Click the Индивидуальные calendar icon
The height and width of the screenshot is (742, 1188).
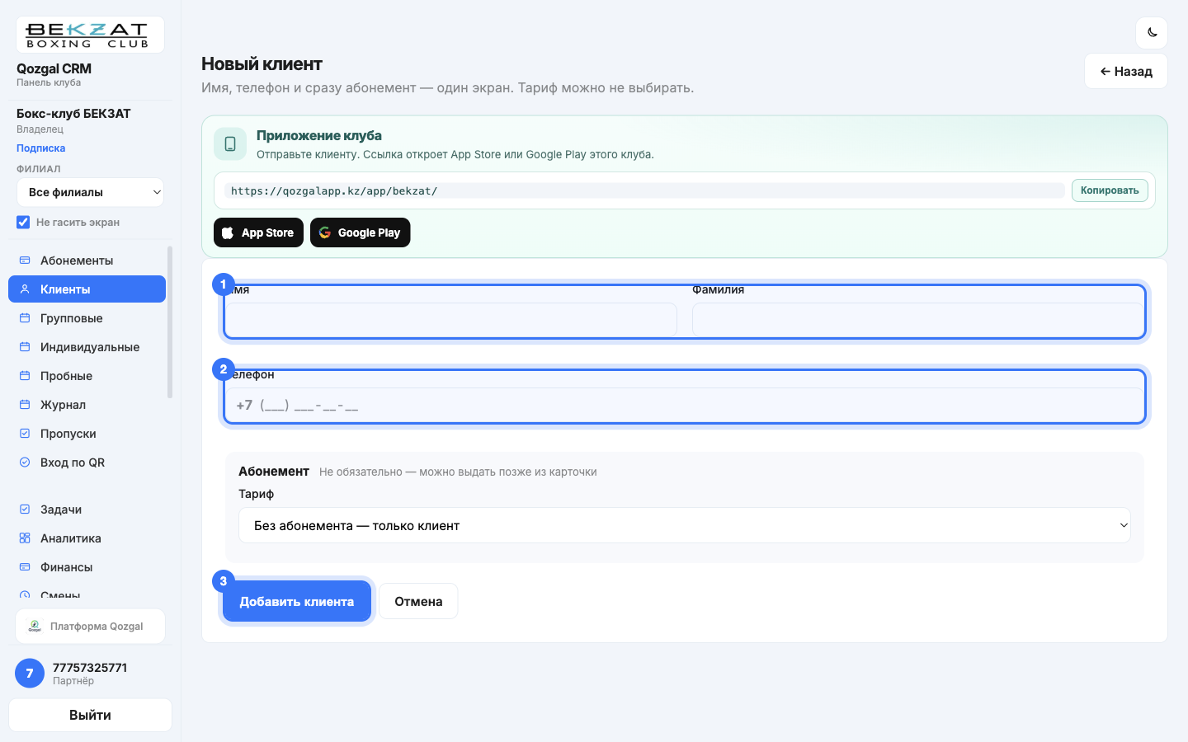click(25, 347)
